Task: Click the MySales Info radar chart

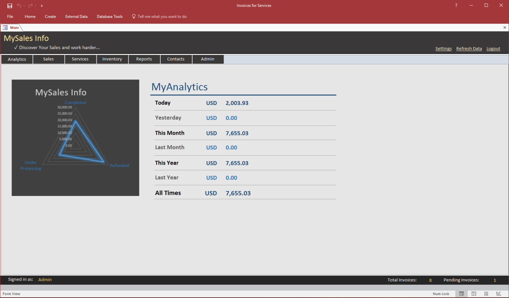Action: coord(76,138)
